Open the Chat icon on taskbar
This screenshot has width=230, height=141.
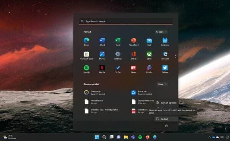coord(118,137)
